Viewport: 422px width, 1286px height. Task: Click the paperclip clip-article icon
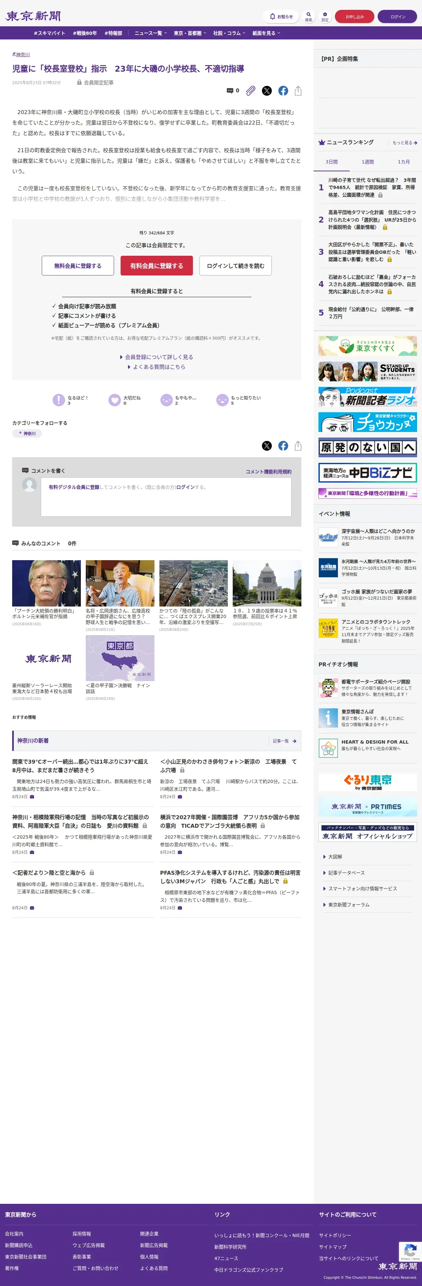pos(251,91)
